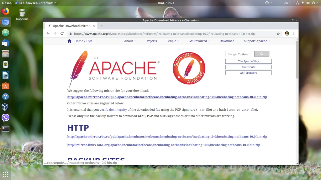This screenshot has width=321, height=180.
Task: Expand the Support Apache dropdown
Action: tap(257, 41)
